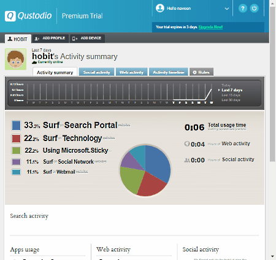Click the blue Search Portal color swatch
Screen dimensions: 276x260
click(16, 126)
